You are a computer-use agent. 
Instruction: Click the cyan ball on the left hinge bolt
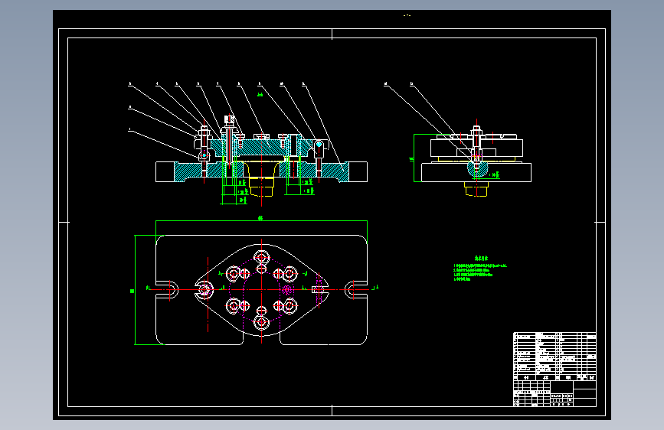point(204,156)
